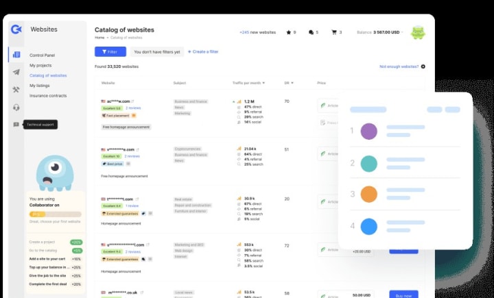The height and width of the screenshot is (298, 494).
Task: Click the settings gear beside Not enough websites
Action: coord(423,66)
